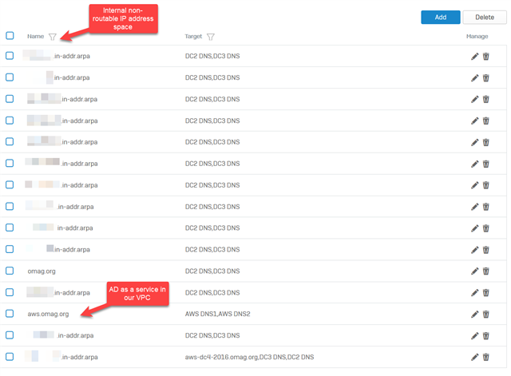Screen dimensions: 511x376
Task: Delete the row targeting aws-dc4-2016.omag.org
Action: click(486, 357)
